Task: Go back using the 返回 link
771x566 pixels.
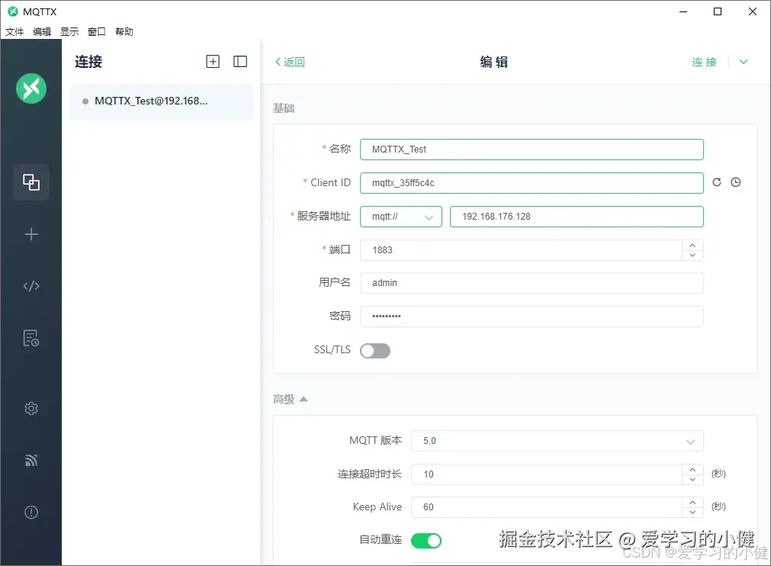Action: pyautogui.click(x=290, y=62)
